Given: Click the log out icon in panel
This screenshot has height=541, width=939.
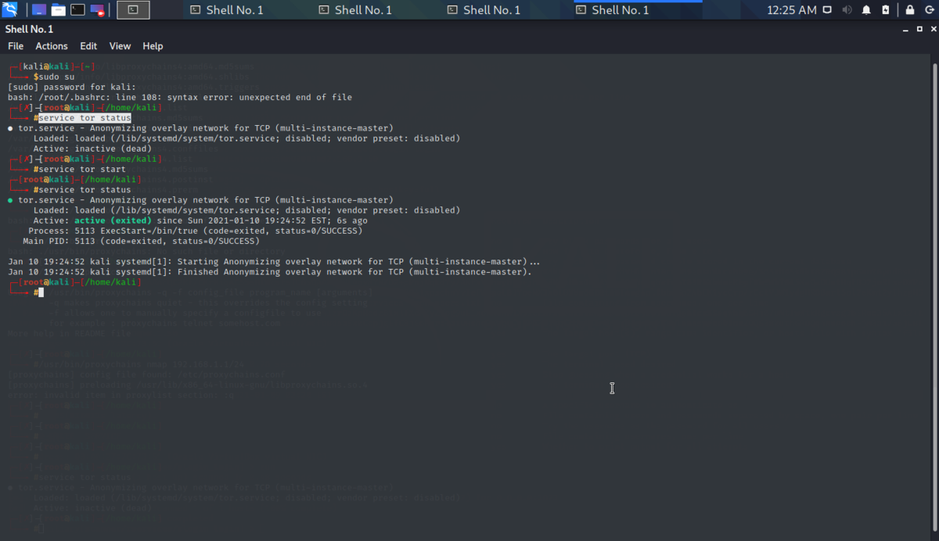Looking at the screenshot, I should click(929, 10).
